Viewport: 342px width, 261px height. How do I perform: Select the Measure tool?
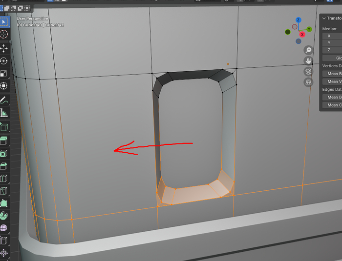(x=4, y=114)
